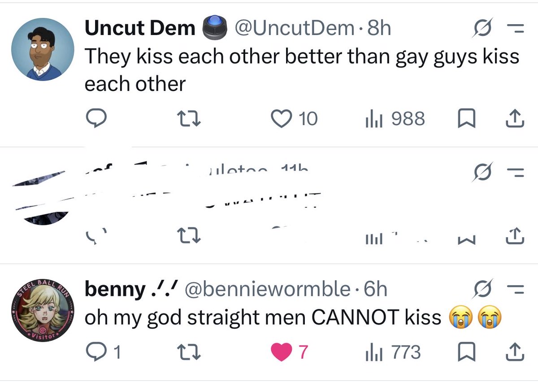
Task: Share benny's tweet
Action: click(515, 352)
